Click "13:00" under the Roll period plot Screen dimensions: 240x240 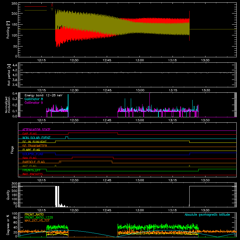pos(140,90)
